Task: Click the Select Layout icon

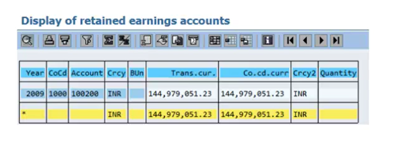Action: [x=230, y=41]
